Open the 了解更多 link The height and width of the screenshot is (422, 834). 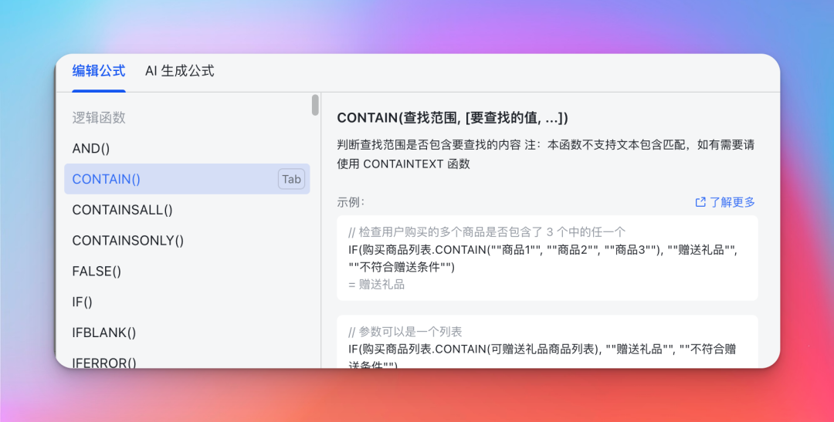click(732, 202)
